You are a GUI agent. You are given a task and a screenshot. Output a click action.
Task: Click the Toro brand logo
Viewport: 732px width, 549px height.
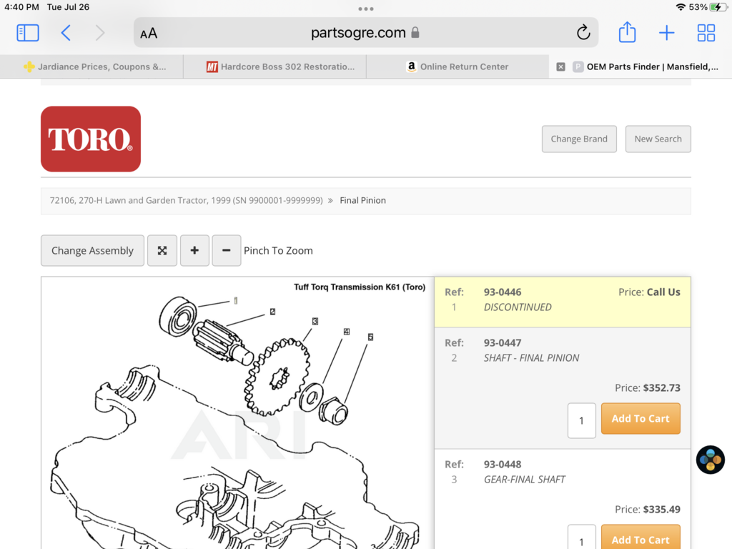91,139
